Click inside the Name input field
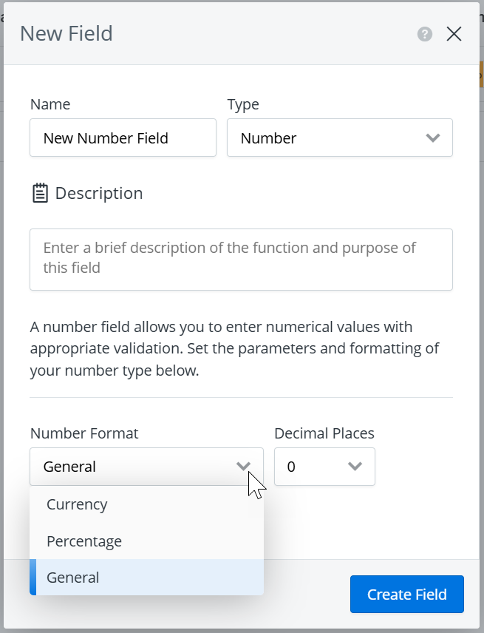484x633 pixels. point(123,138)
